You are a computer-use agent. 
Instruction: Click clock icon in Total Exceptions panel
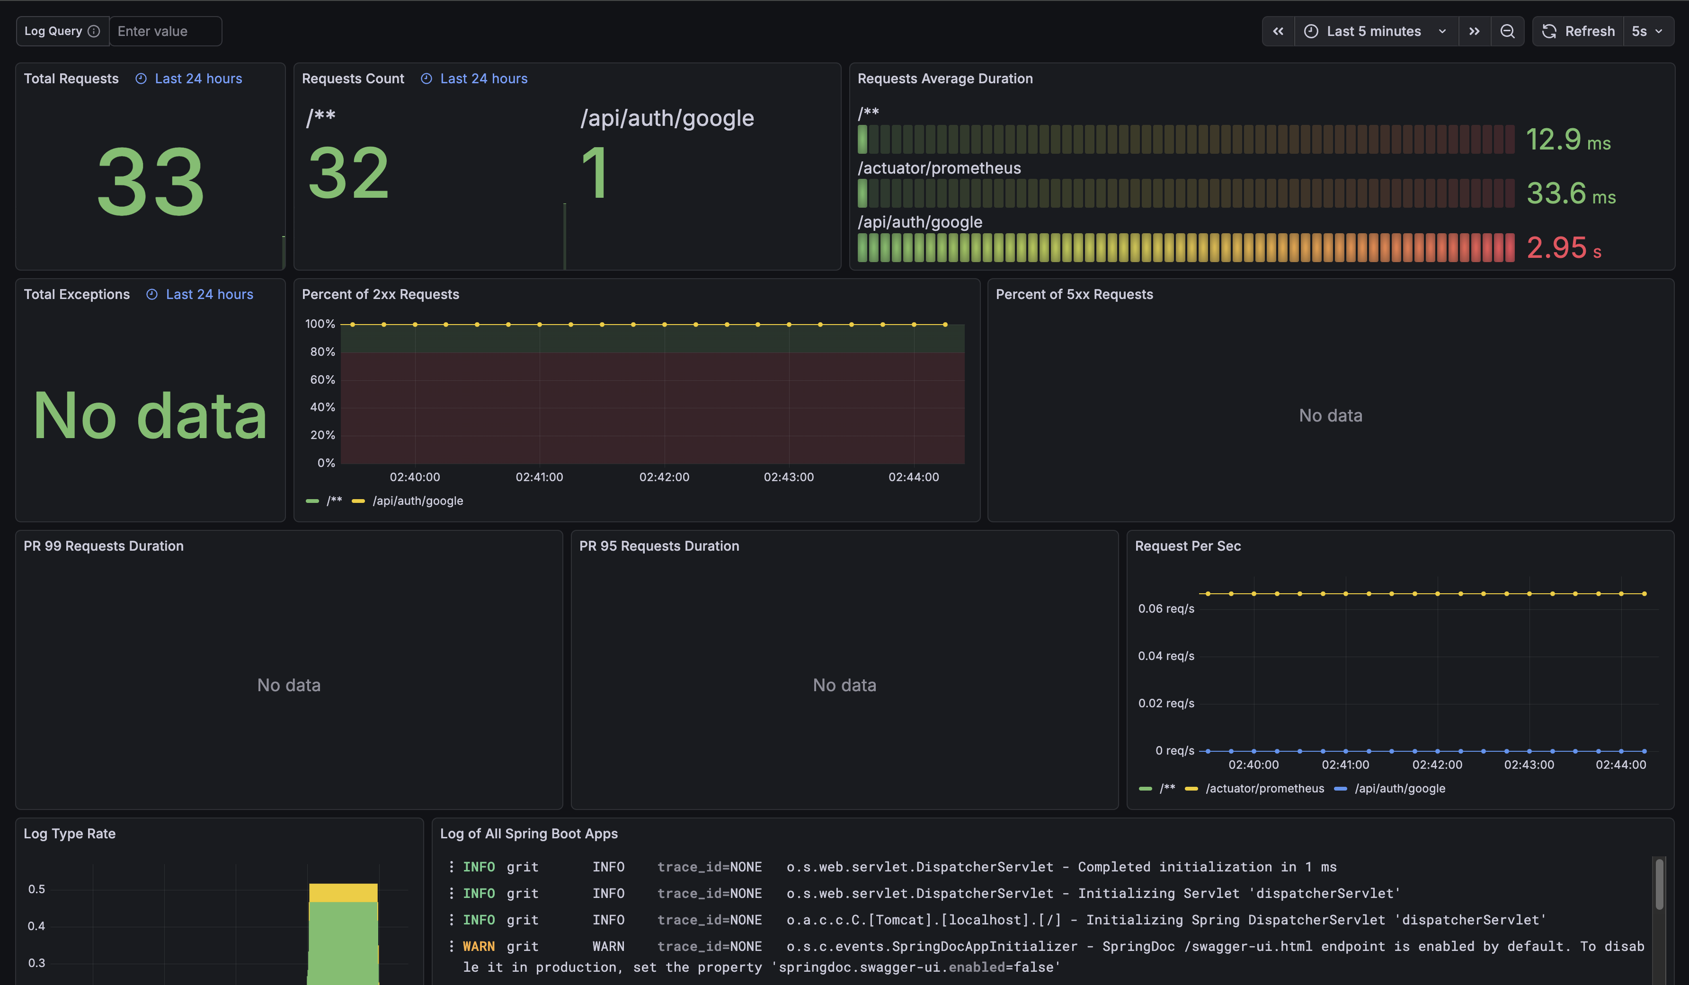pos(152,295)
